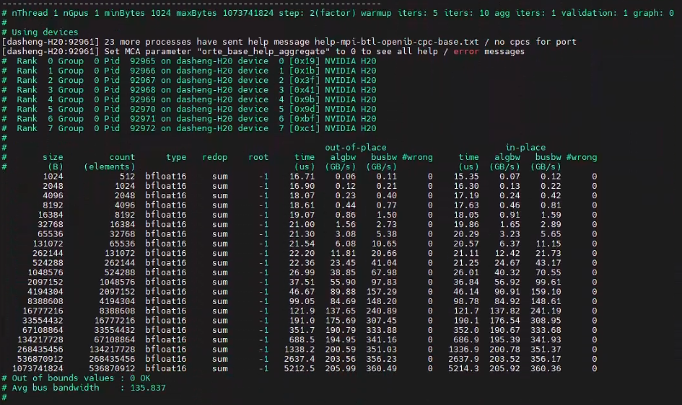Click the 'size' column header
This screenshot has height=405, width=682.
[53, 157]
